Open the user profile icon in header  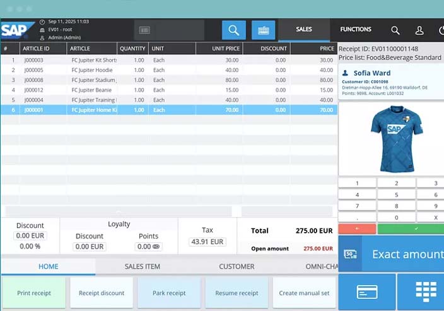(x=419, y=30)
